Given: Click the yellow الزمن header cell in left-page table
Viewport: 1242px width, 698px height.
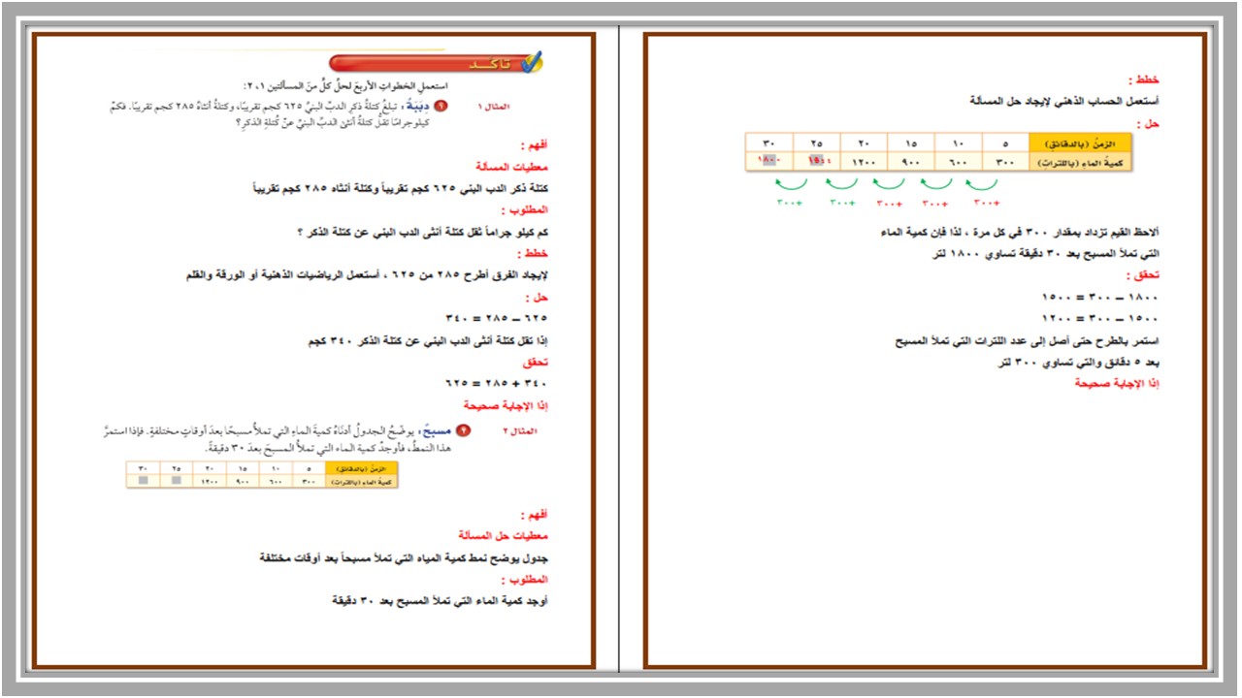Looking at the screenshot, I should coord(362,467).
